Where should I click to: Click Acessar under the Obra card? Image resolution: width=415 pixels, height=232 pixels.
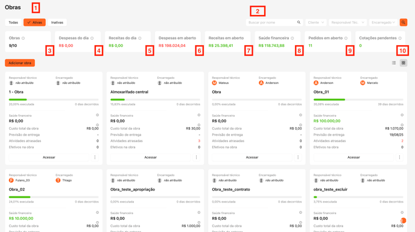[252, 157]
